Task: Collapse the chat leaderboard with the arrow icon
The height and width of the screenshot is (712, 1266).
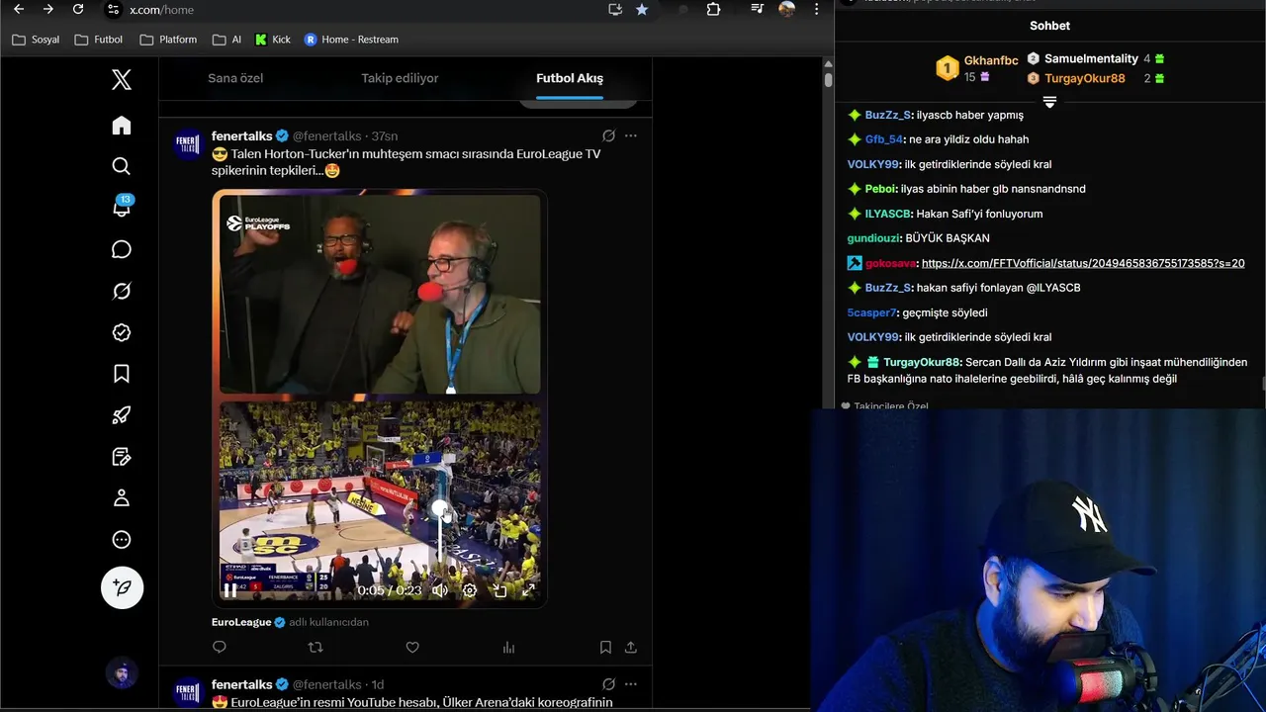Action: click(1049, 102)
